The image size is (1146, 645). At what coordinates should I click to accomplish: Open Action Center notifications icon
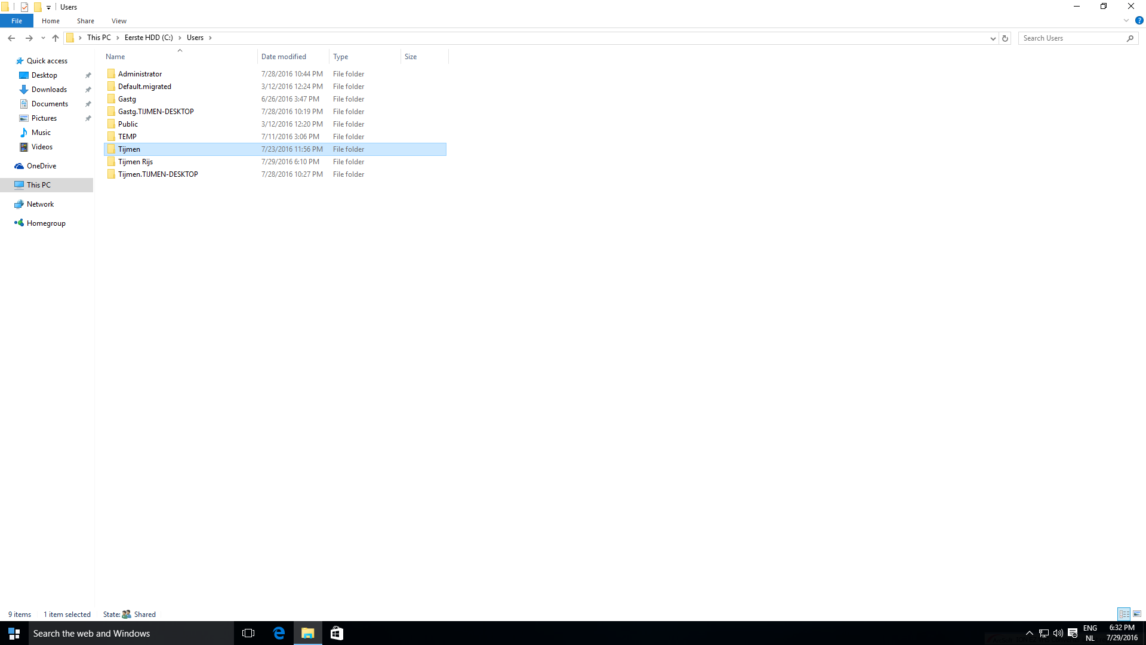1073,633
